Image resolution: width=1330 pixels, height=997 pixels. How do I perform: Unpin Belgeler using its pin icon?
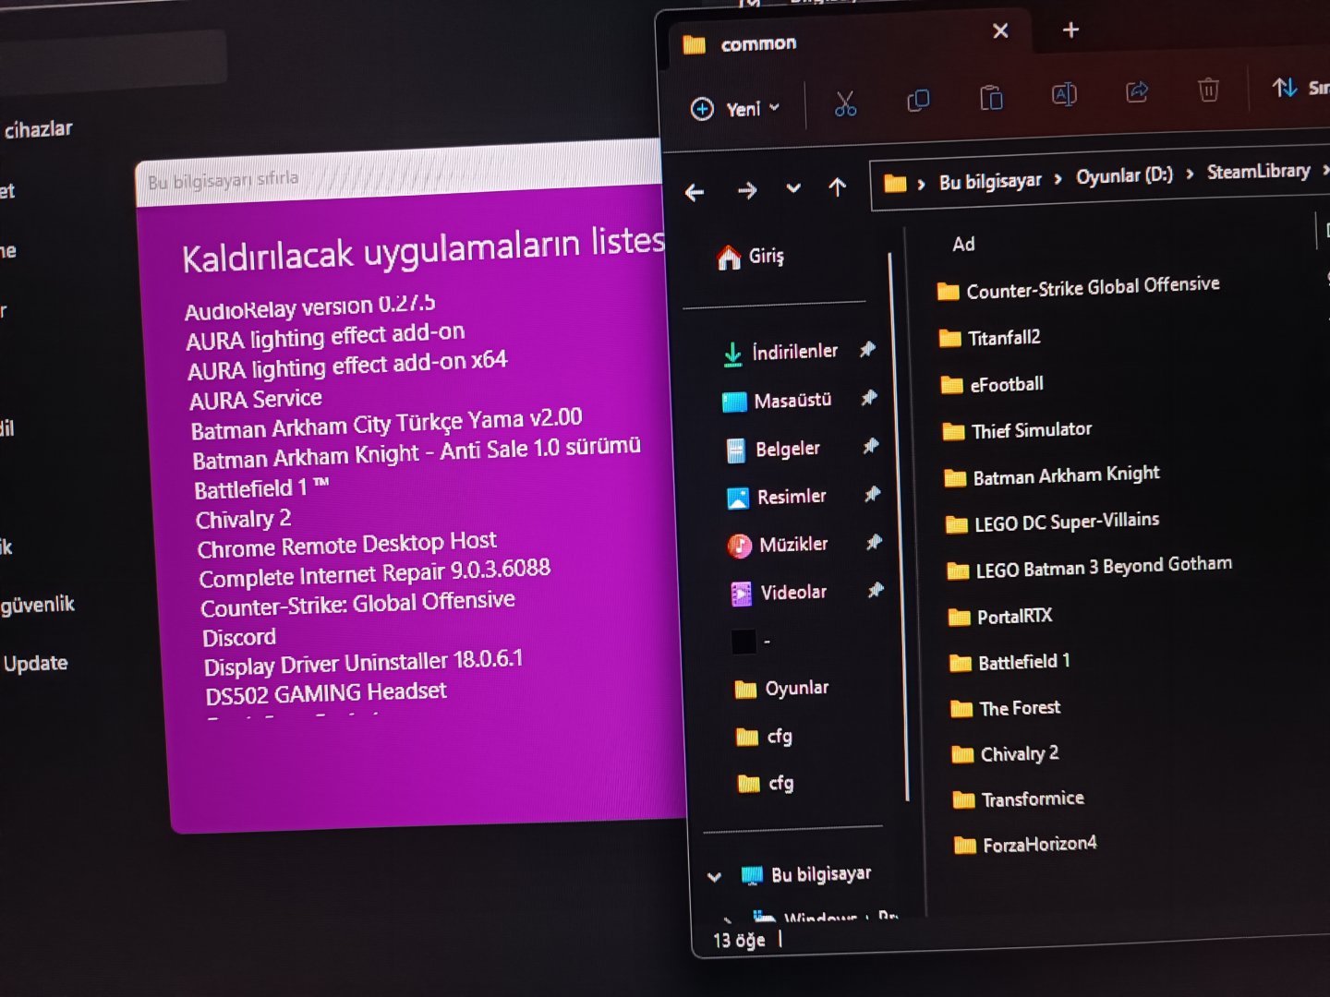[870, 446]
